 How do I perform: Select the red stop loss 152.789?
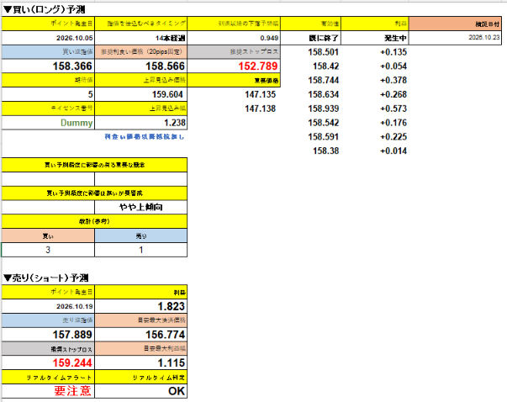[234, 66]
